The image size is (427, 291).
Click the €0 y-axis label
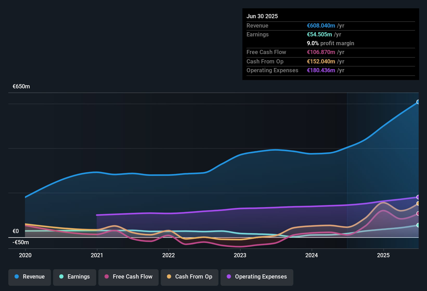tap(16, 231)
